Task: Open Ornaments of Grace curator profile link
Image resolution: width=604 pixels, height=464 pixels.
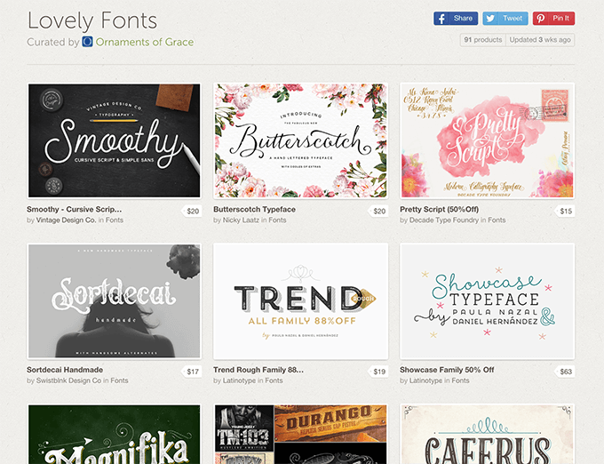Action: pyautogui.click(x=145, y=42)
